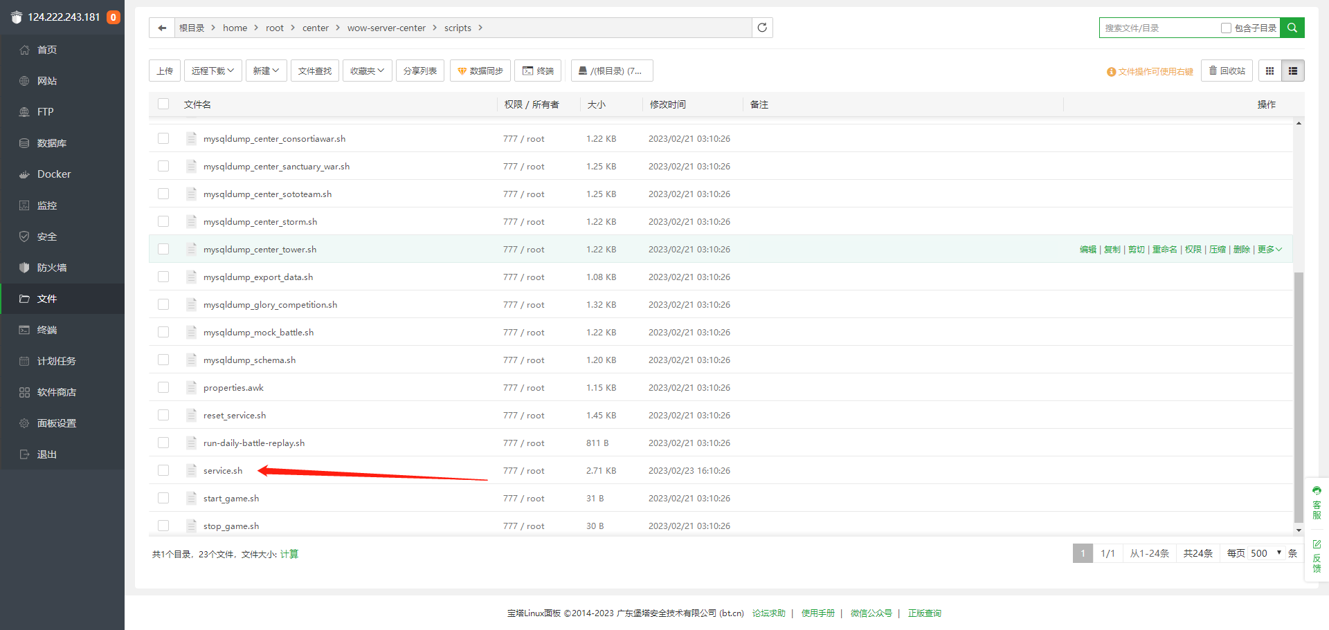
Task: Open the per-page count dropdown
Action: (x=1267, y=553)
